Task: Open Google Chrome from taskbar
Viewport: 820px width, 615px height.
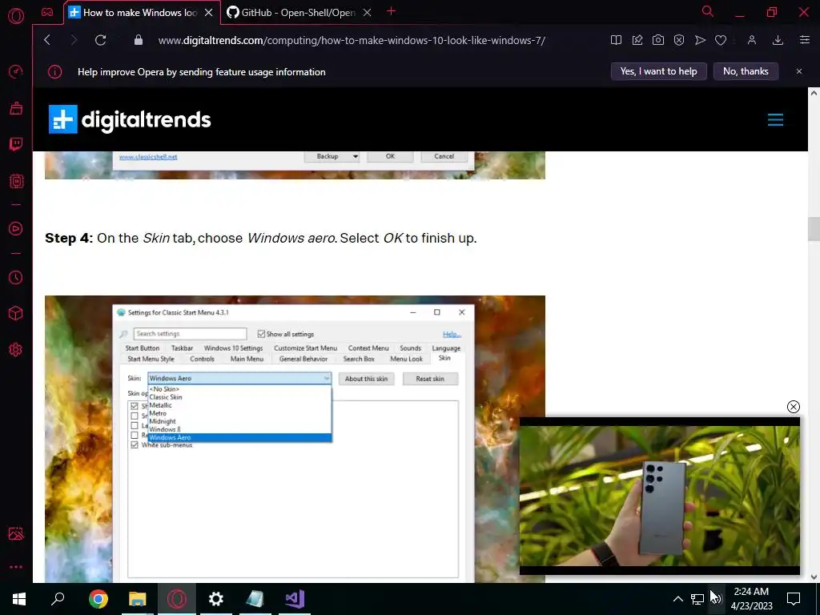Action: pyautogui.click(x=98, y=599)
